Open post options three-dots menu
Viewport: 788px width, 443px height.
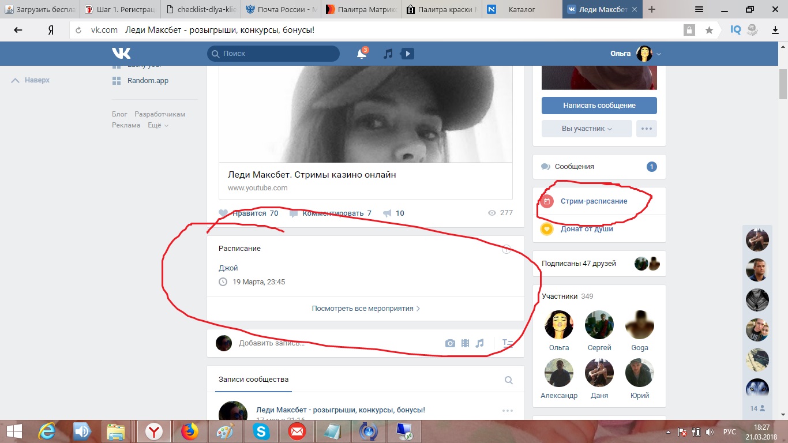point(508,411)
